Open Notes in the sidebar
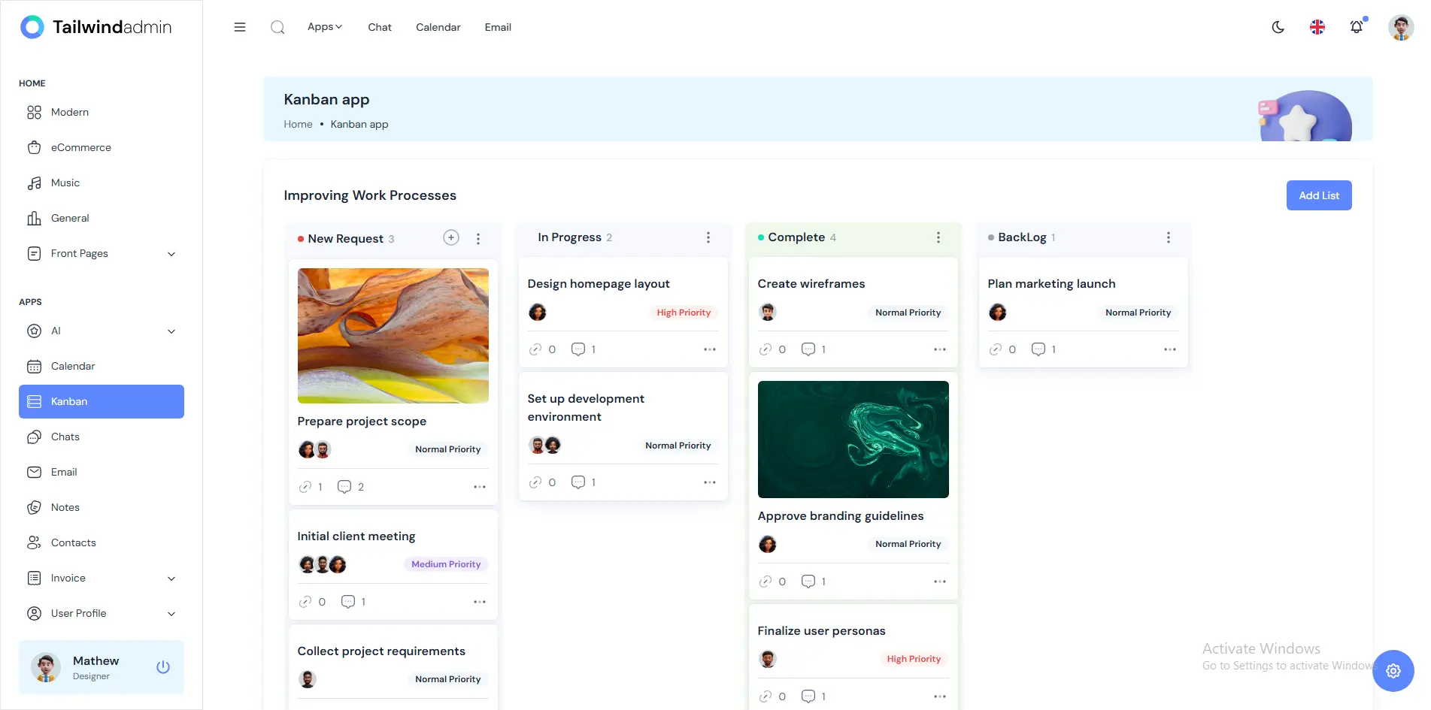This screenshot has height=710, width=1431. click(x=102, y=508)
